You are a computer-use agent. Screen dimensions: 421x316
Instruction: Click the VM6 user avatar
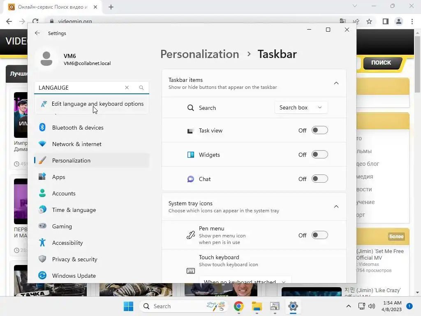click(x=46, y=58)
